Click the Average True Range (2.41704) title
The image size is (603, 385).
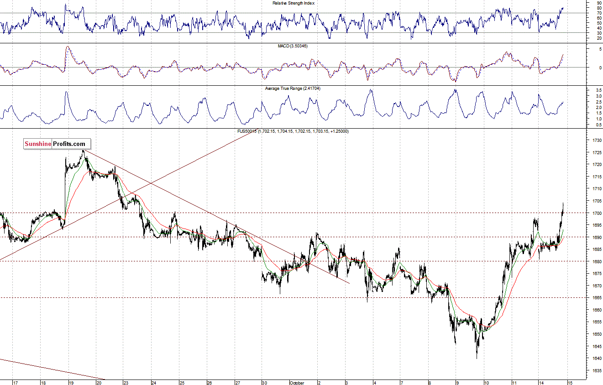pos(293,88)
